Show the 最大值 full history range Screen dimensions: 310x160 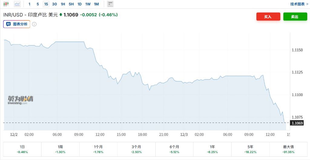(288, 149)
